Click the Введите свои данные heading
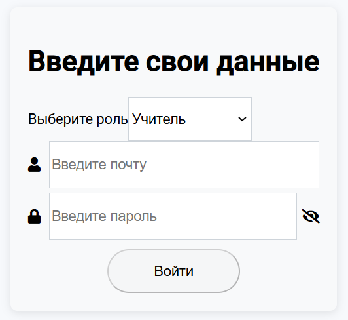Viewport: 348px width, 320px height. (174, 62)
